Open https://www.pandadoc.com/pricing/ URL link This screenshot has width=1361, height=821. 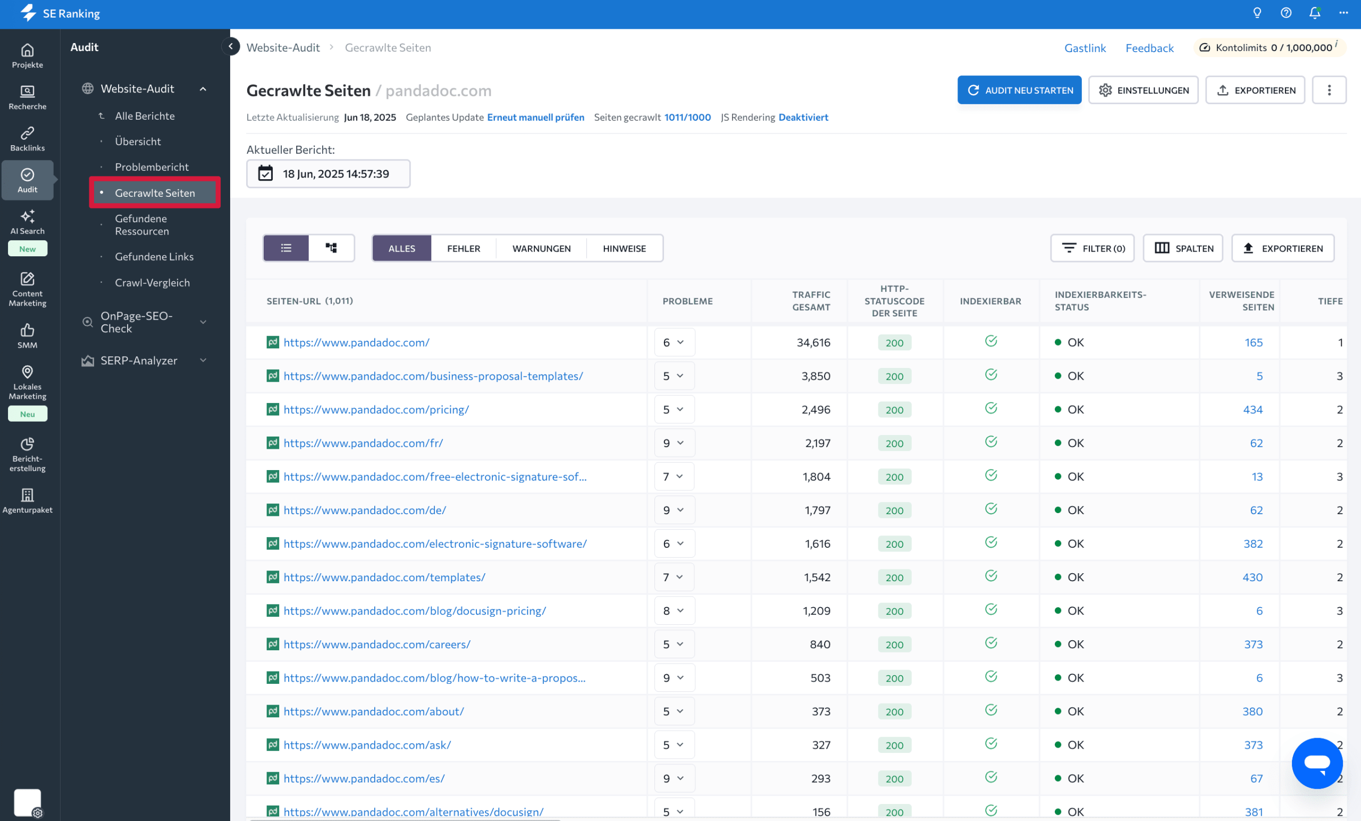376,409
